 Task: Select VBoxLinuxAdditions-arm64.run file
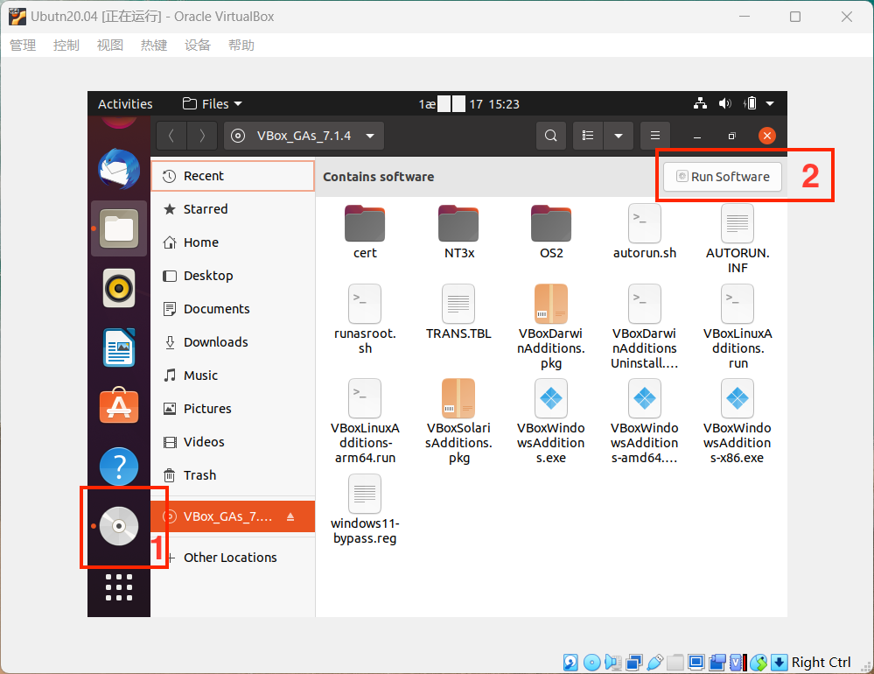(365, 422)
